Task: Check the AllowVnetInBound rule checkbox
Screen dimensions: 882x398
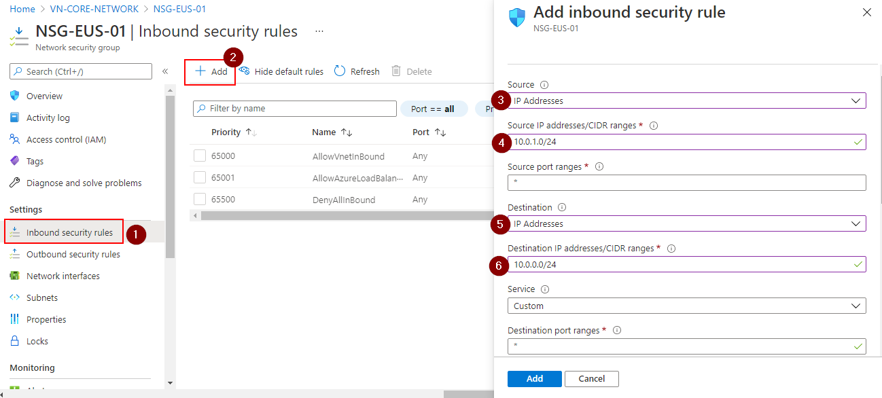Action: pos(200,156)
